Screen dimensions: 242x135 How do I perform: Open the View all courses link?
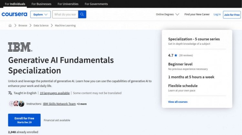click(x=178, y=102)
